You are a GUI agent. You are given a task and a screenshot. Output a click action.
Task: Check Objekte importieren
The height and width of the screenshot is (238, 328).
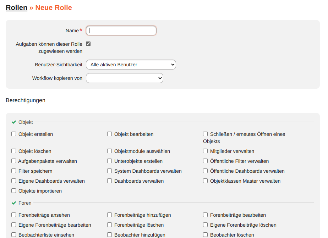(x=13, y=190)
